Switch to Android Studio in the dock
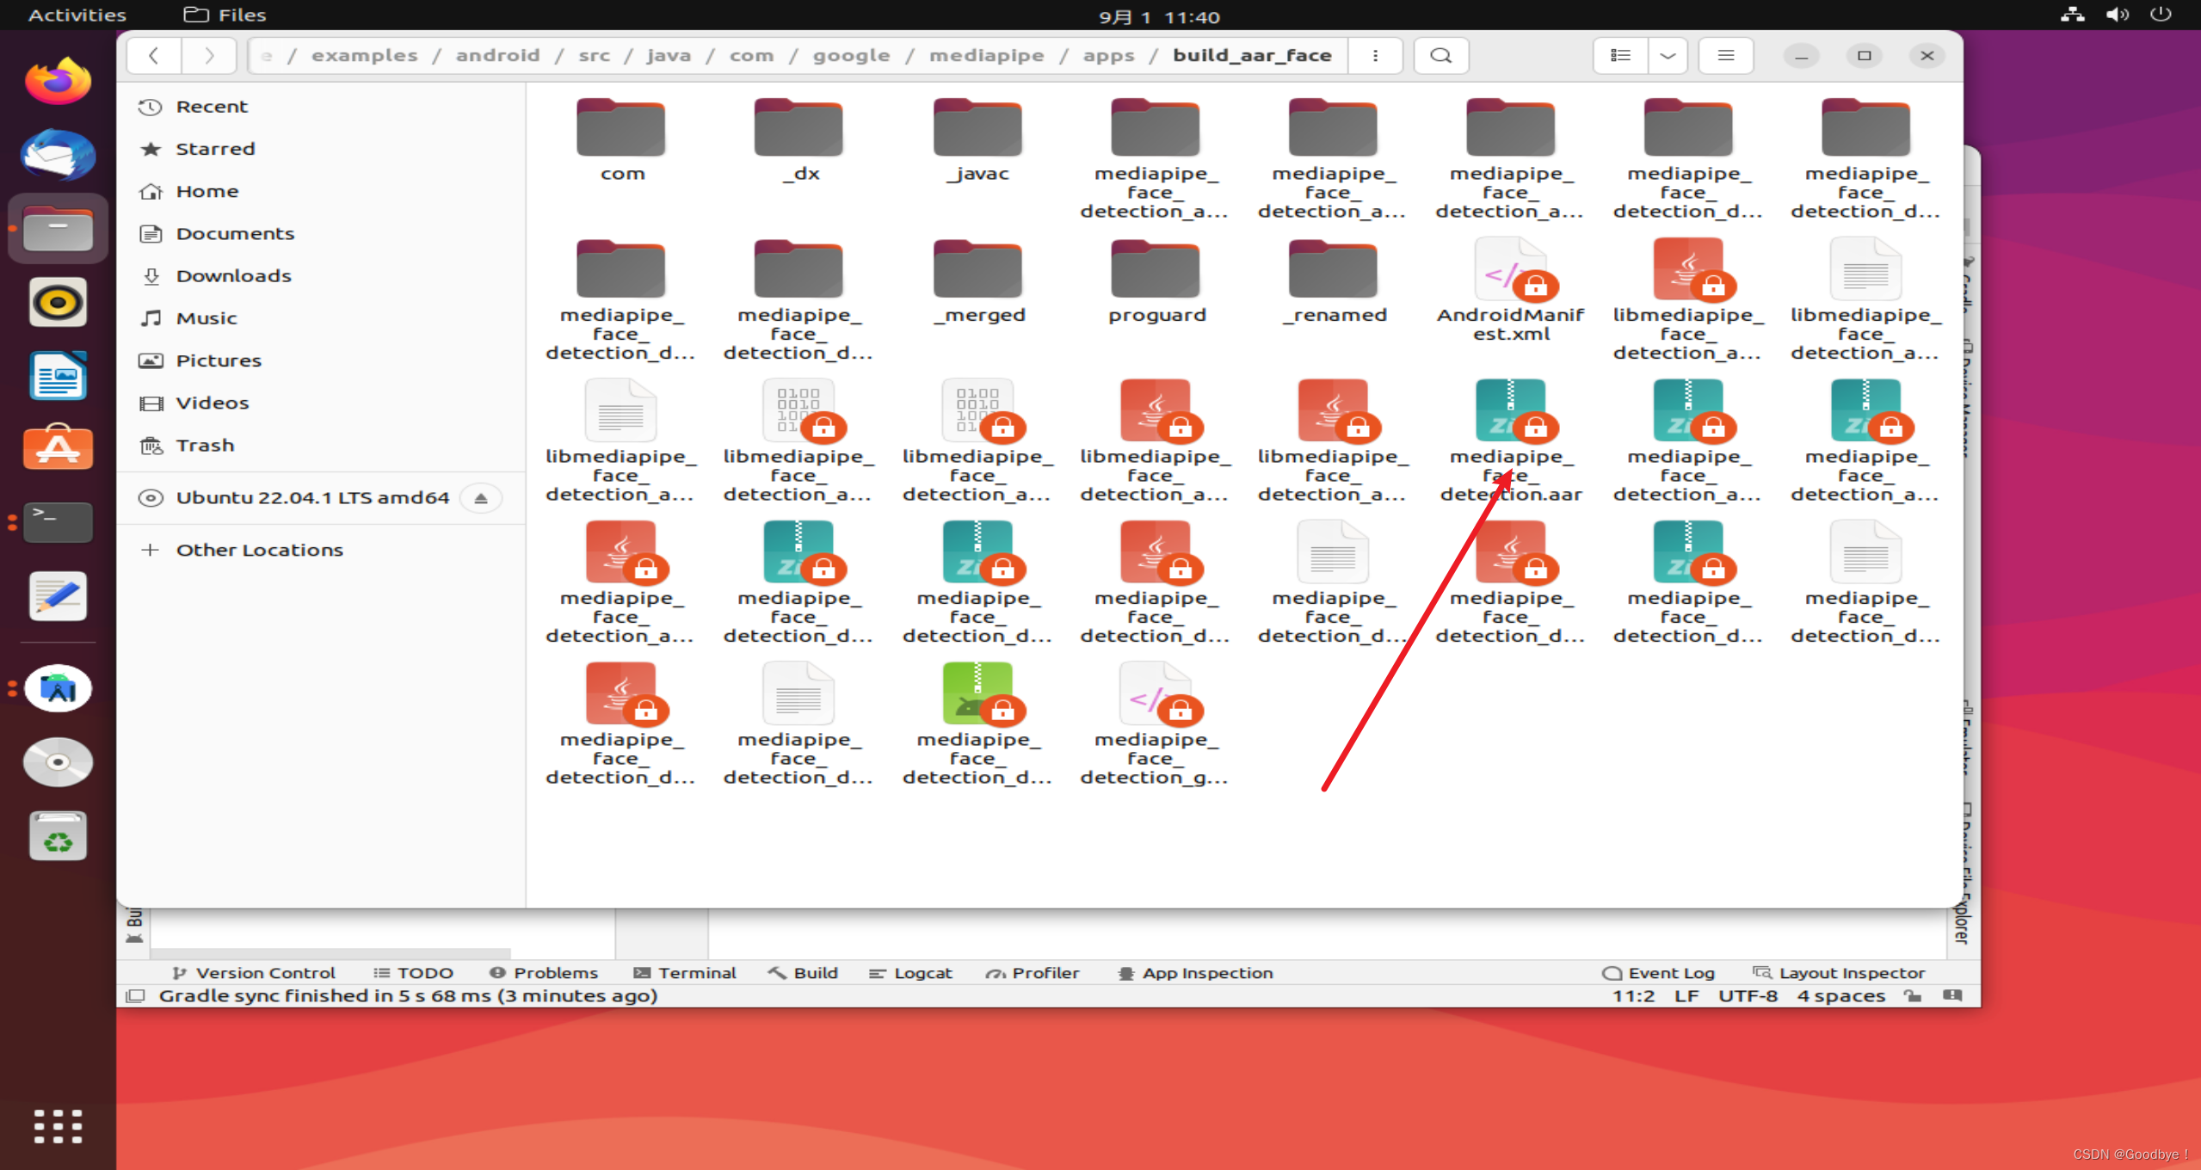 [x=58, y=688]
